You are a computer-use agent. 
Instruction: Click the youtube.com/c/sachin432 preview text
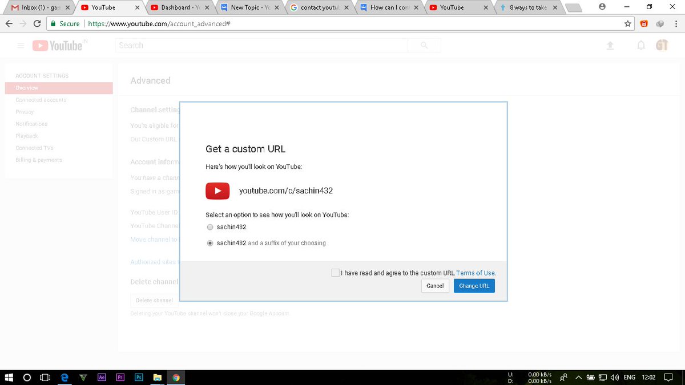286,191
